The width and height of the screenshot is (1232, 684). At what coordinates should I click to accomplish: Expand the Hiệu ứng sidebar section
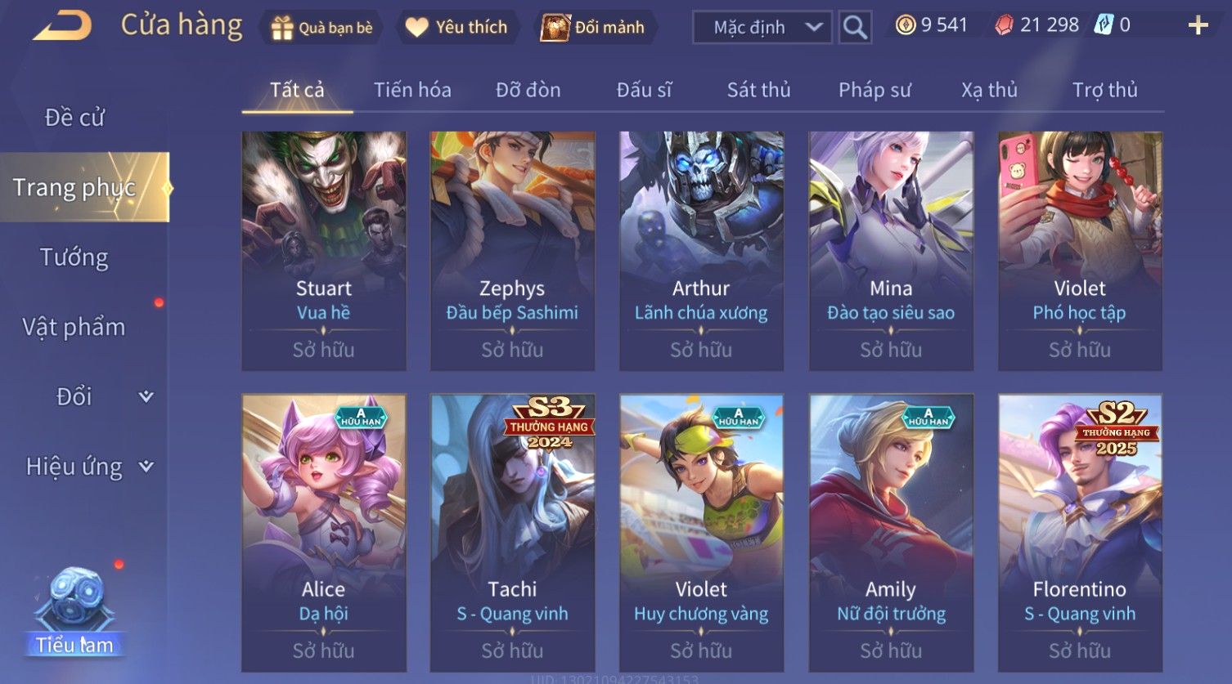[x=88, y=467]
